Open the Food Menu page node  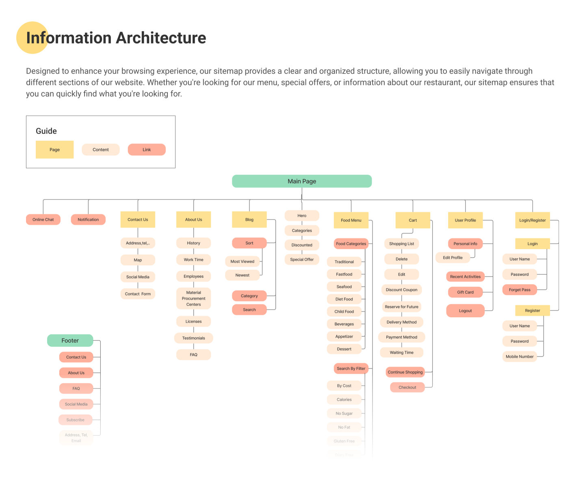point(351,220)
